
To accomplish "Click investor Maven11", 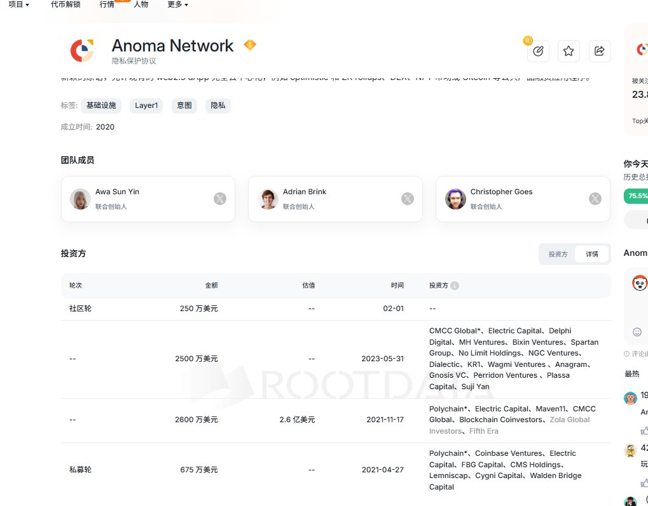I will click(x=551, y=409).
